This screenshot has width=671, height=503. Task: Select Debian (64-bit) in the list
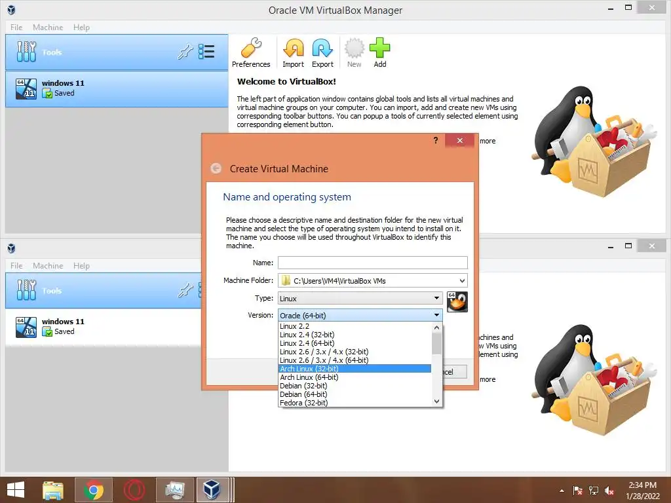tap(355, 394)
